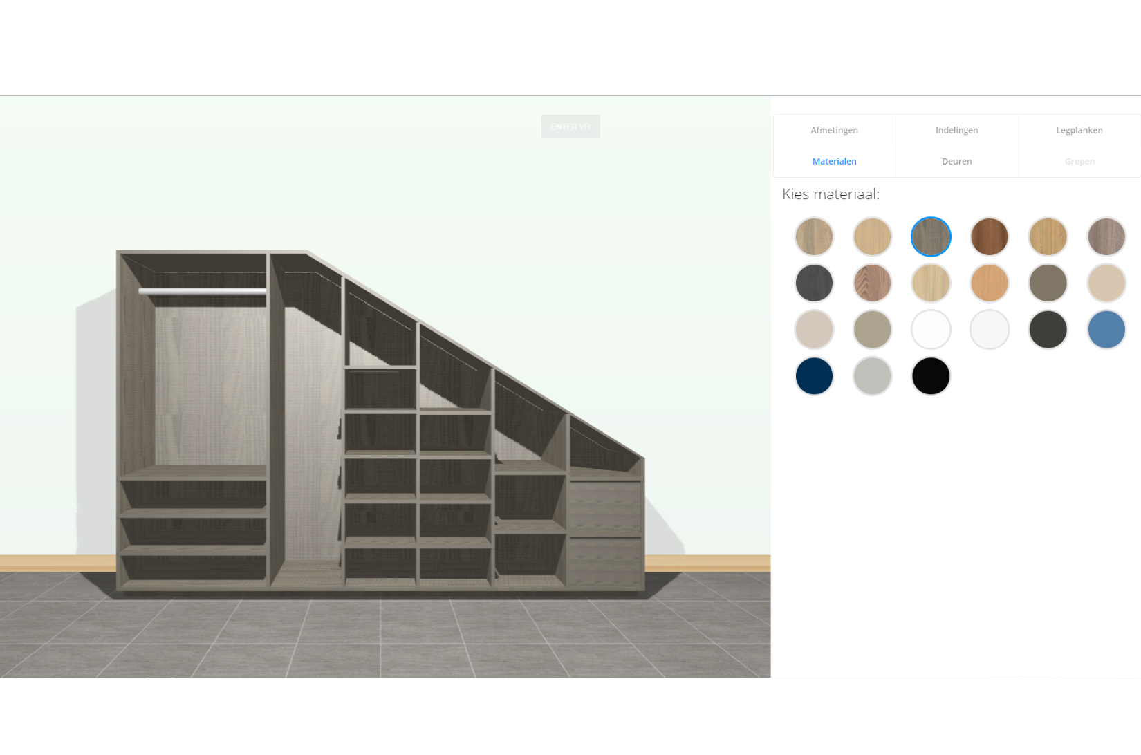1141x755 pixels.
Task: Select the currently highlighted grey oak swatch
Action: coord(931,236)
